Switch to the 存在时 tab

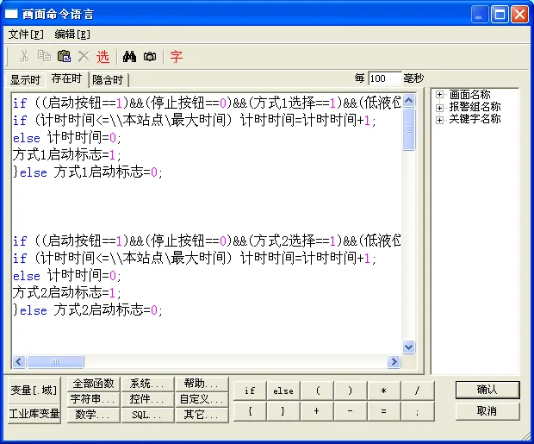tap(66, 78)
